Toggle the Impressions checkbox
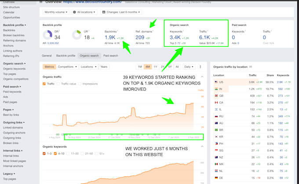The image size is (299, 184). 80,84
